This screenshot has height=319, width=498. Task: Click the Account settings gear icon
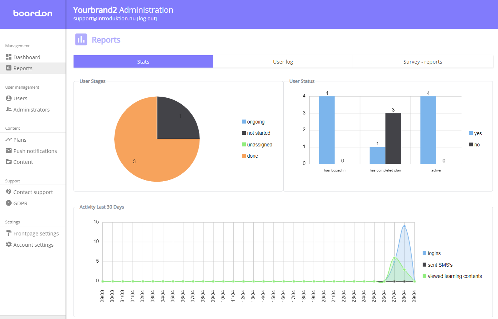click(x=9, y=245)
